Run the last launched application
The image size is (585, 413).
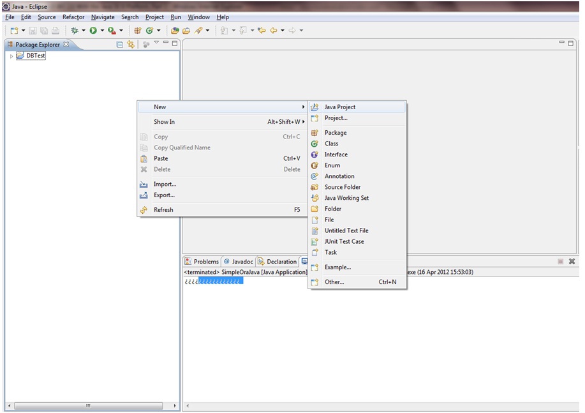[93, 30]
